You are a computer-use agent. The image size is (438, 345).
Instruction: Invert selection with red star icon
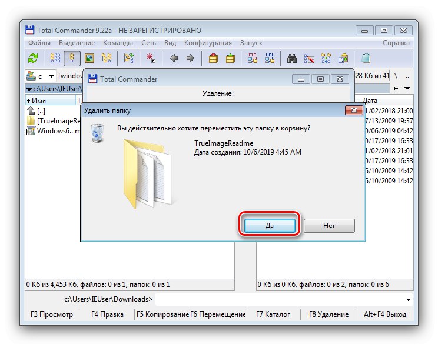151,58
